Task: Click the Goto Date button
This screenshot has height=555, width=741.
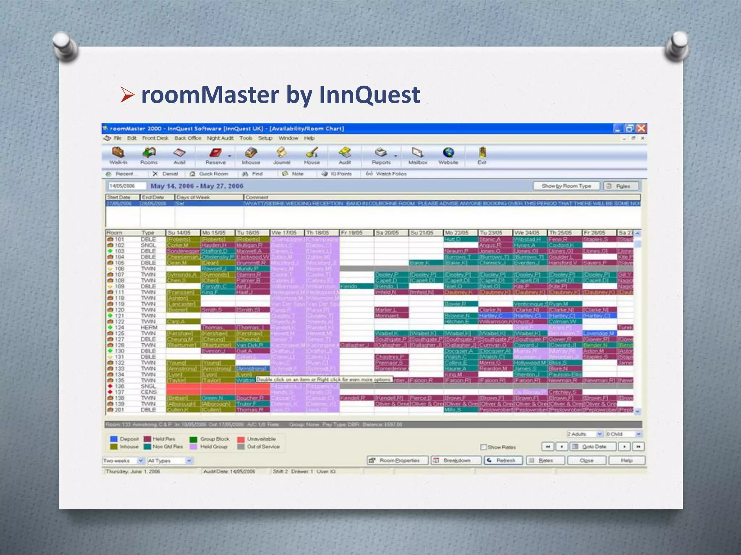Action: point(593,447)
